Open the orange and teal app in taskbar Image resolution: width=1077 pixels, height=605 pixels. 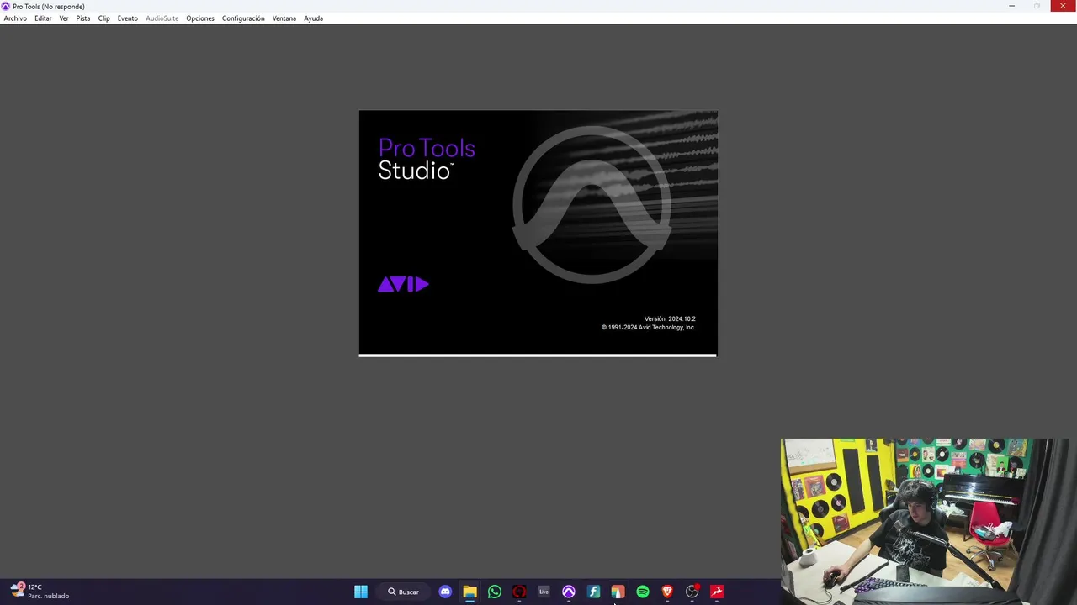point(618,592)
